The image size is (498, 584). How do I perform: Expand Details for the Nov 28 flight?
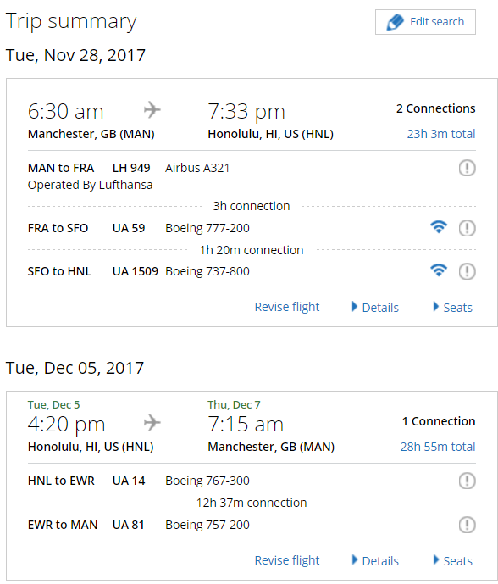[375, 308]
